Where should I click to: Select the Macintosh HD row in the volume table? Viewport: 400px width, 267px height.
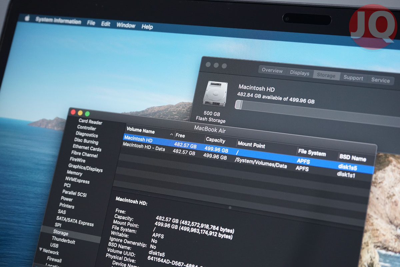pyautogui.click(x=248, y=154)
